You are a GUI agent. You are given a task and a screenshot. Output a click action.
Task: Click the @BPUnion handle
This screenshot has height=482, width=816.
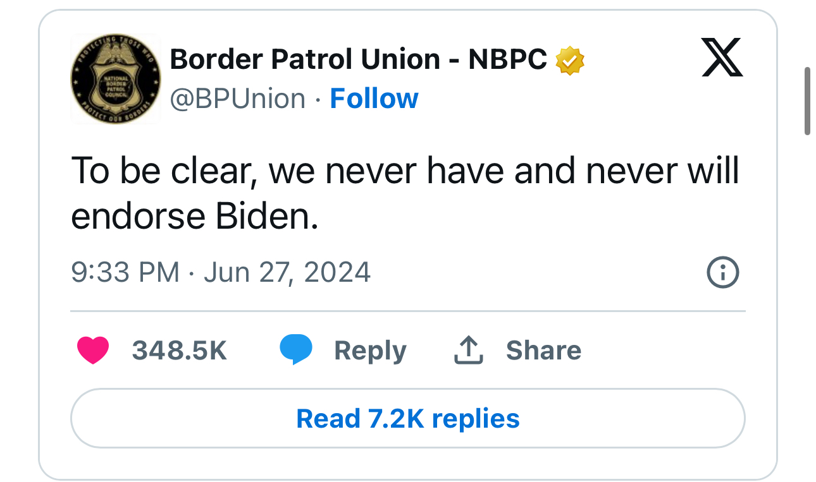(x=238, y=99)
